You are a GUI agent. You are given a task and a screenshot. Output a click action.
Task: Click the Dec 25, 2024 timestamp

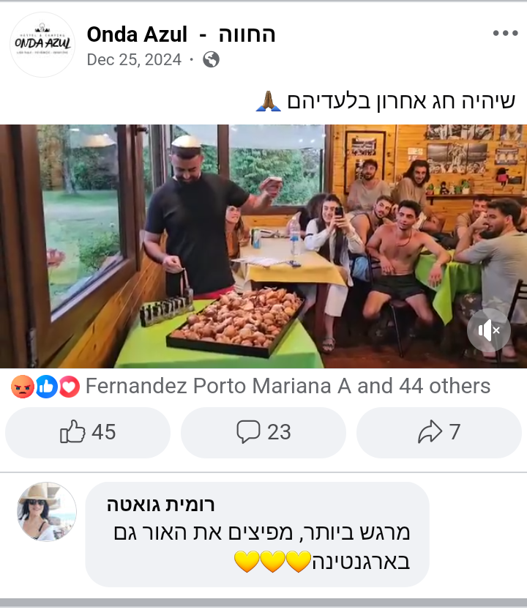[x=134, y=60]
